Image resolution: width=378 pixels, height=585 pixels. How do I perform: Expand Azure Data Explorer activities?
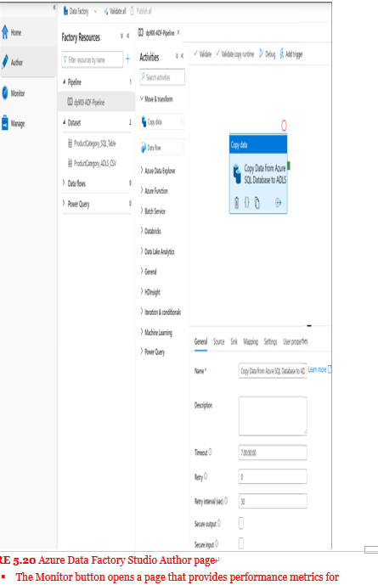(x=142, y=170)
